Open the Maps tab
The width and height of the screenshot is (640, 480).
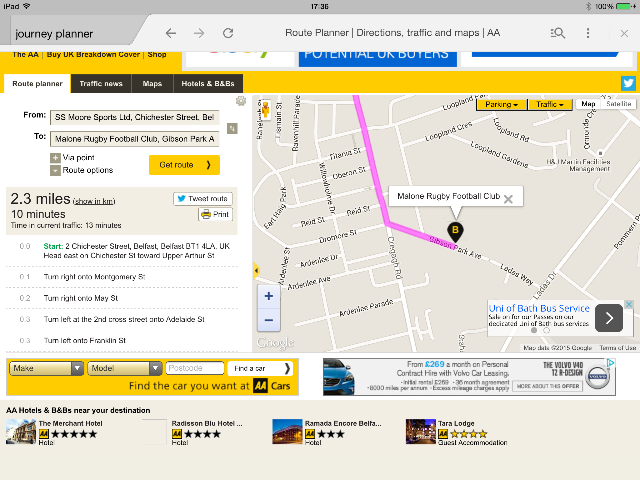152,84
